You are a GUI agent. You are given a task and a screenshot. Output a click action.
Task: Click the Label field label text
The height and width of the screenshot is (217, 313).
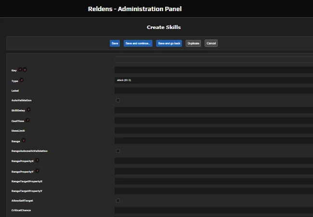(15, 91)
